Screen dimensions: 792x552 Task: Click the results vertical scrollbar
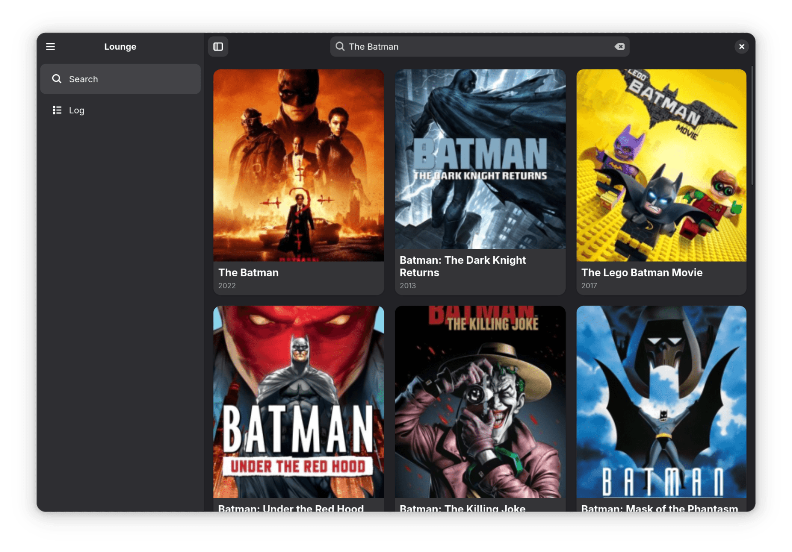(752, 126)
